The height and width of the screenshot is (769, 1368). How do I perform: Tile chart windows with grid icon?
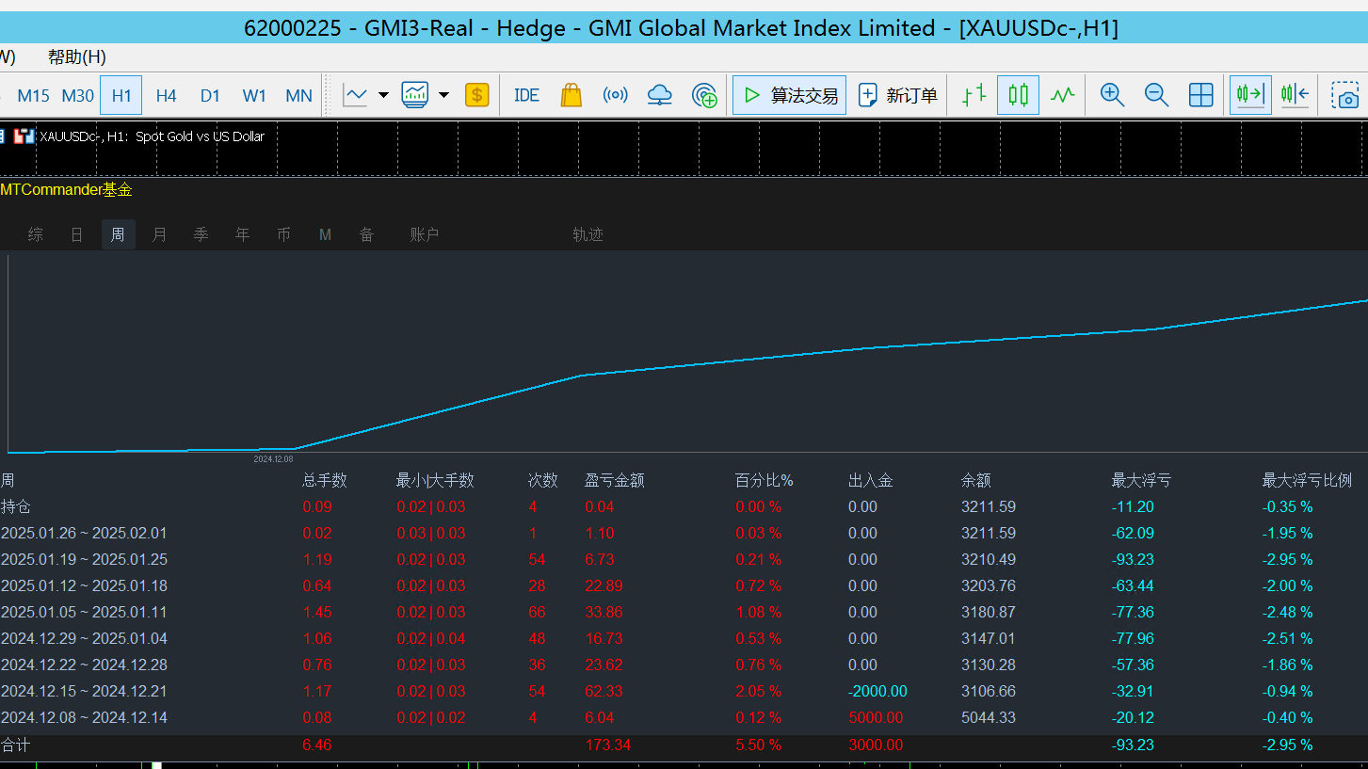pos(1201,95)
